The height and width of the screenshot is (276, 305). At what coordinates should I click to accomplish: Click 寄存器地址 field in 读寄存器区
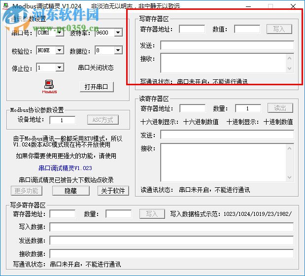click(192, 108)
